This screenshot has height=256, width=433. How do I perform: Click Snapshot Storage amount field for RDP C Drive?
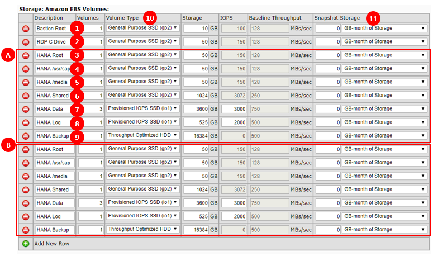pyautogui.click(x=327, y=42)
